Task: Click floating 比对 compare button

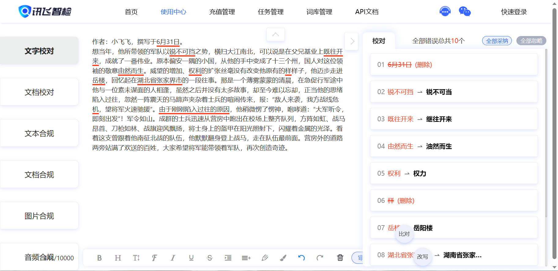Action: click(x=404, y=234)
